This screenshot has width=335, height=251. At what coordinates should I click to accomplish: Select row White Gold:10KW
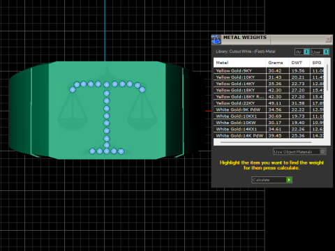pyautogui.click(x=269, y=123)
